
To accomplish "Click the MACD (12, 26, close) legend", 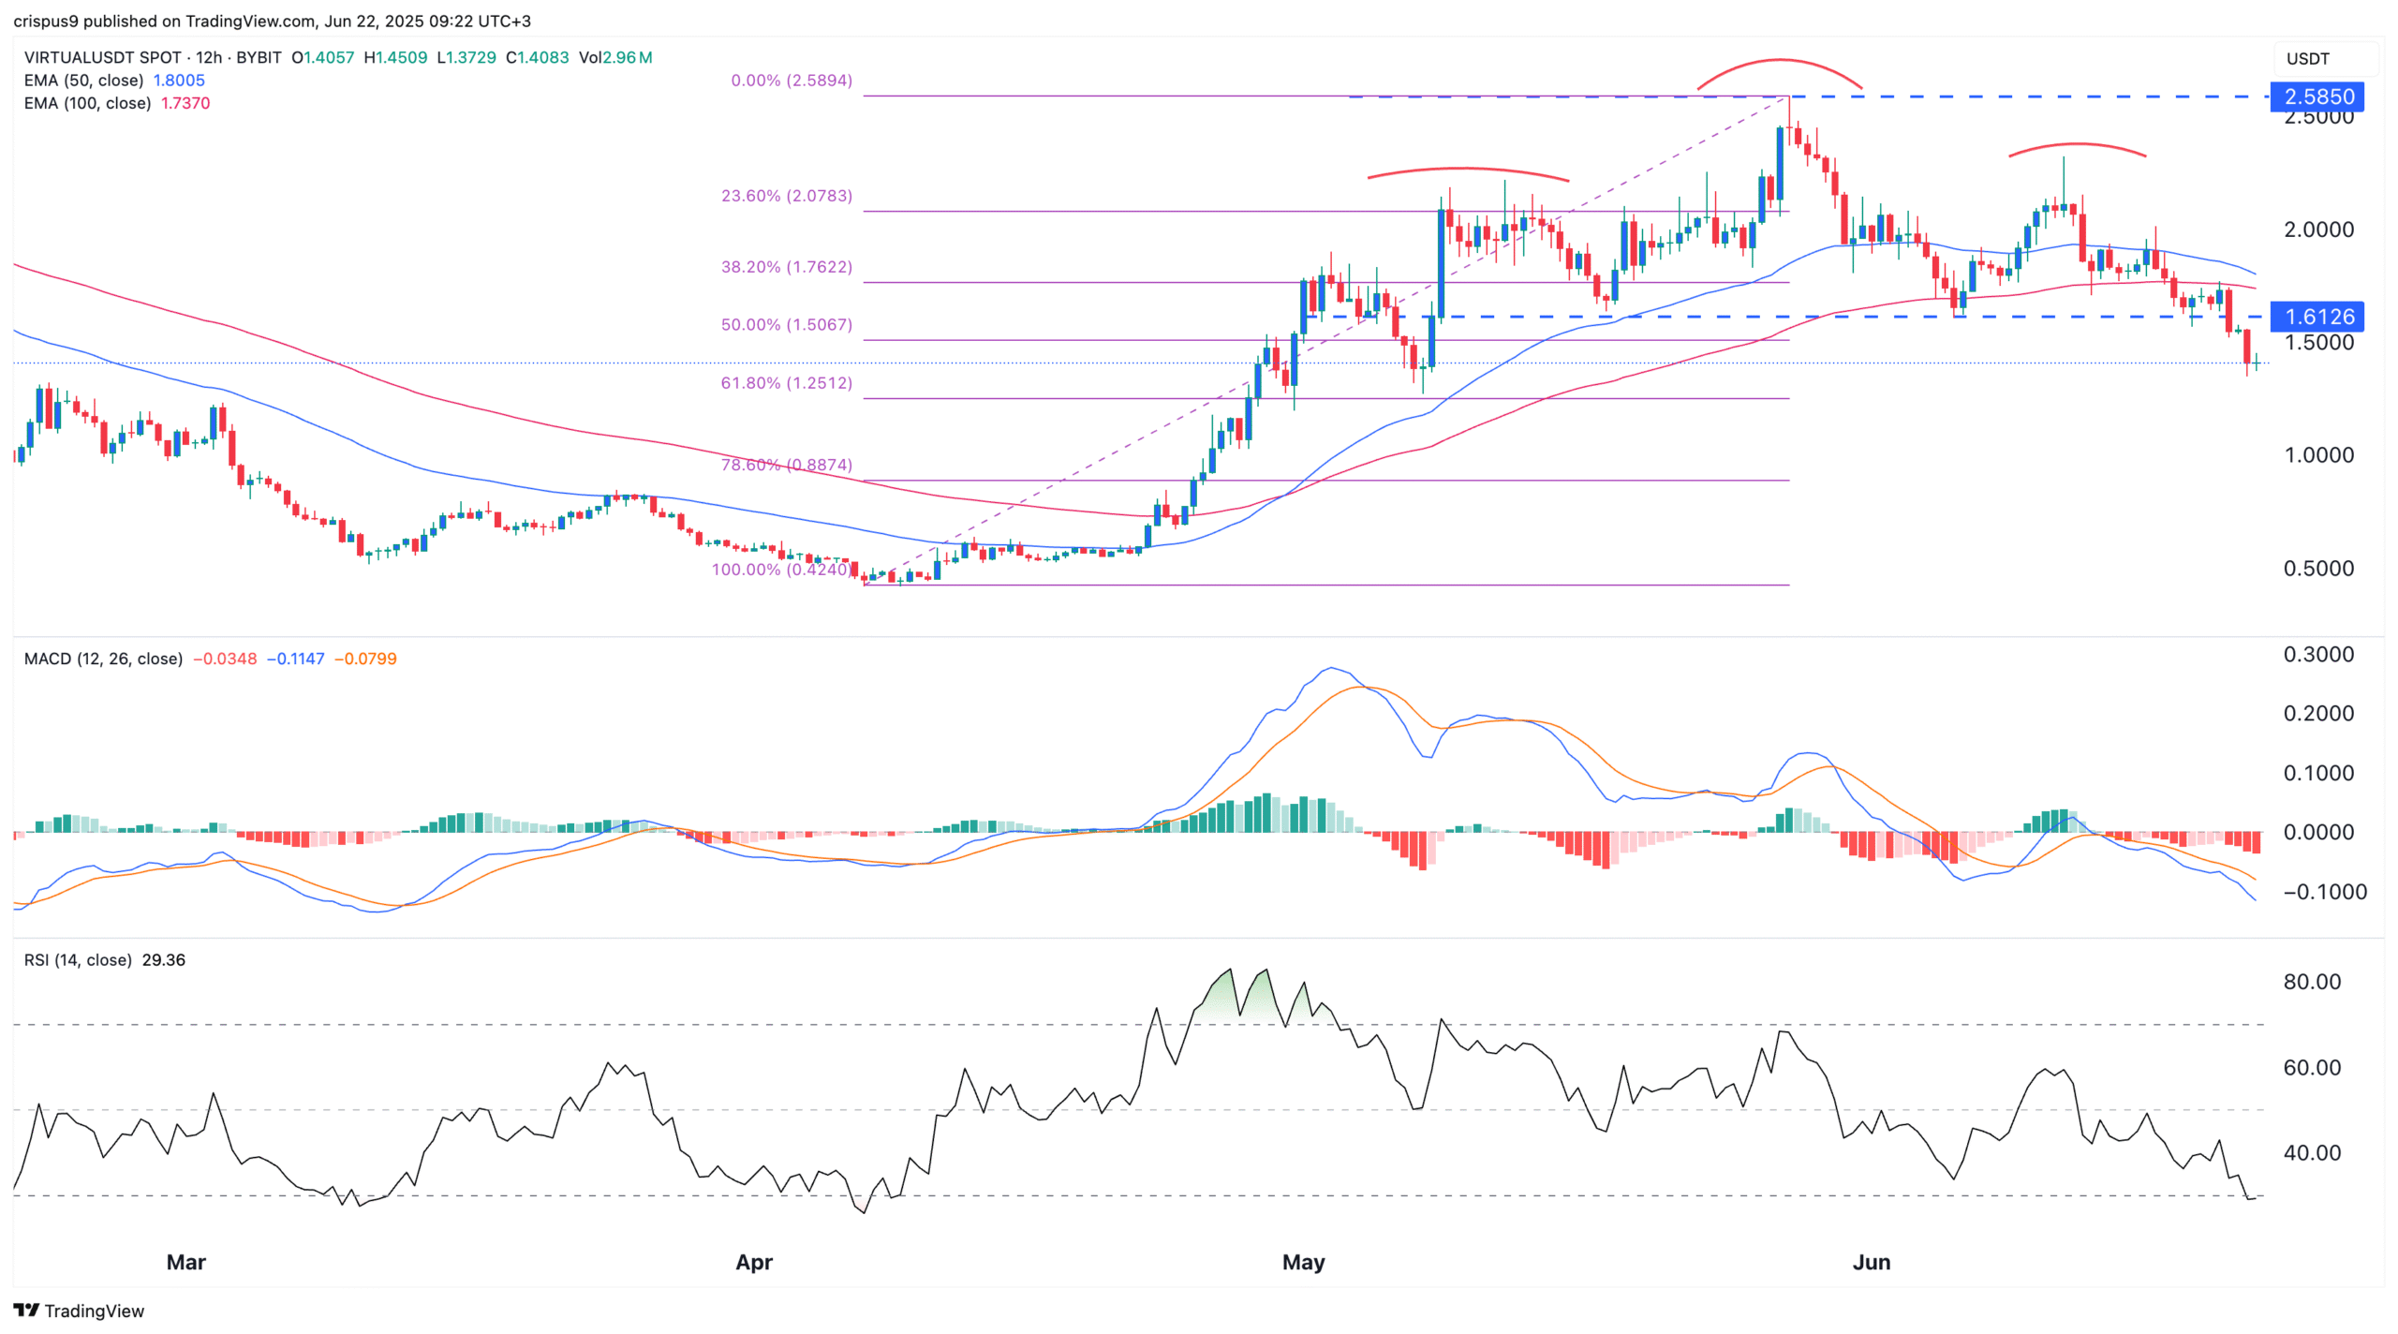I will coord(103,659).
